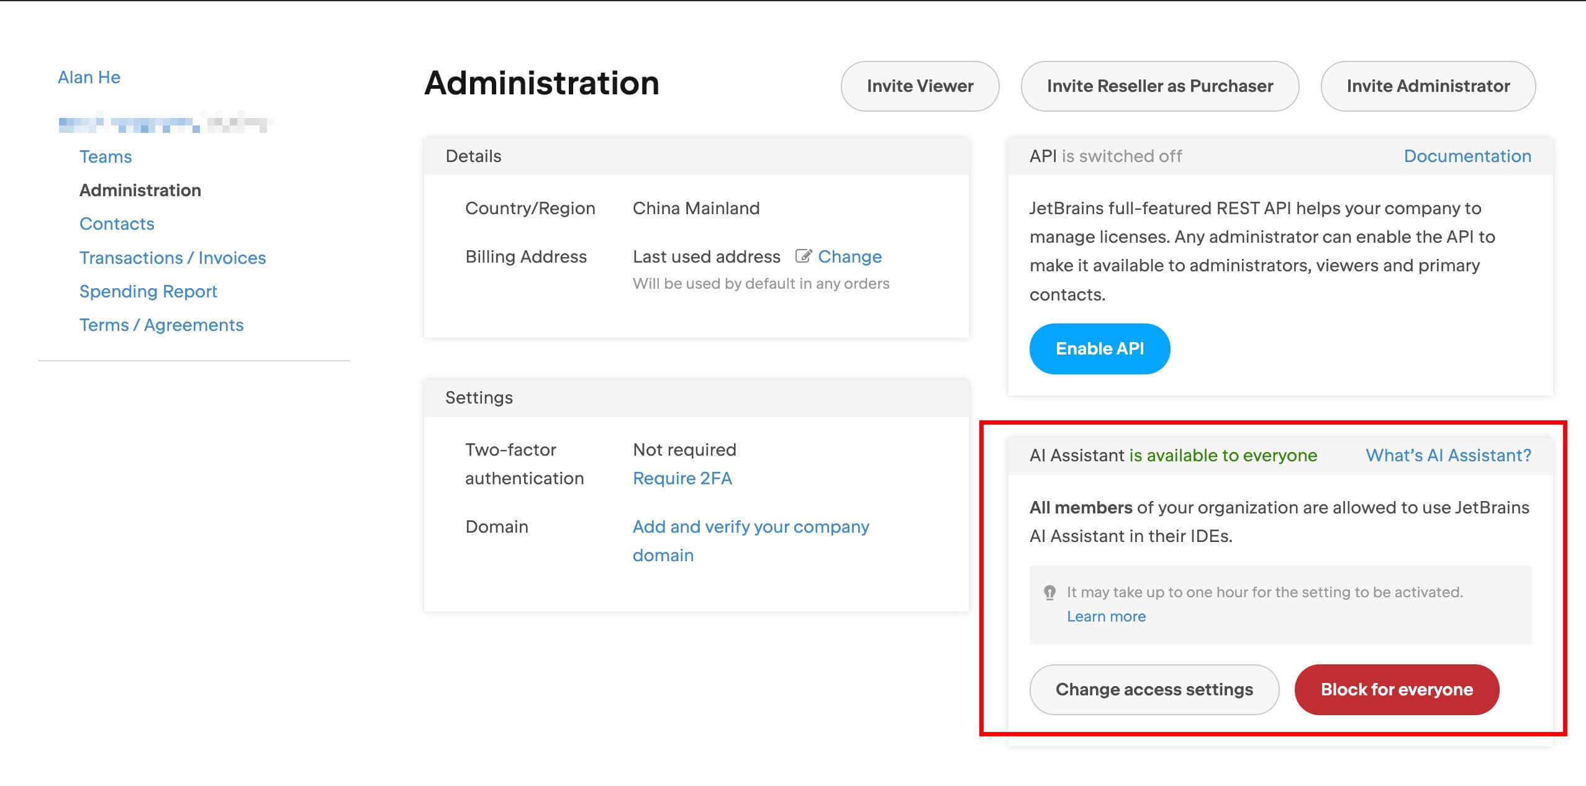The width and height of the screenshot is (1586, 786).
Task: Click the Country/Region label
Action: [530, 208]
